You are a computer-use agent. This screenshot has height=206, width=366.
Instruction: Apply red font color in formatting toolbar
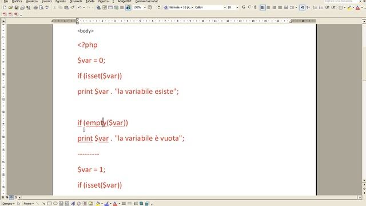pos(358,7)
